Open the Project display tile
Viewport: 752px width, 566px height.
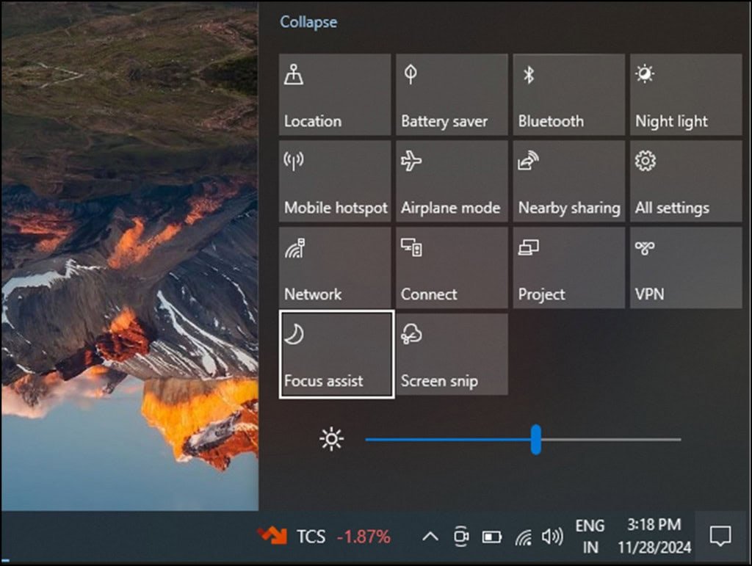pyautogui.click(x=568, y=266)
